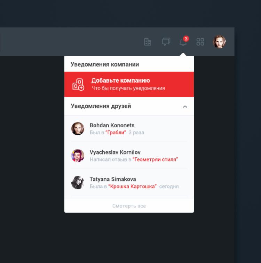Open Vyacheslav Kornilov avatar

coord(78,156)
